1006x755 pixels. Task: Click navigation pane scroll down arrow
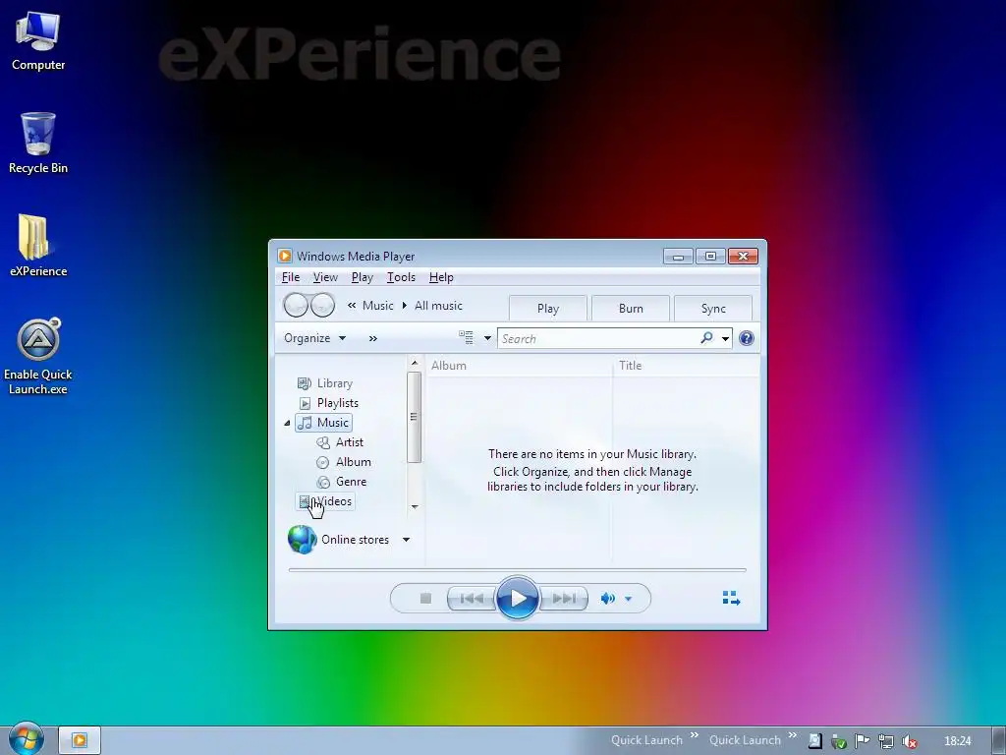415,506
